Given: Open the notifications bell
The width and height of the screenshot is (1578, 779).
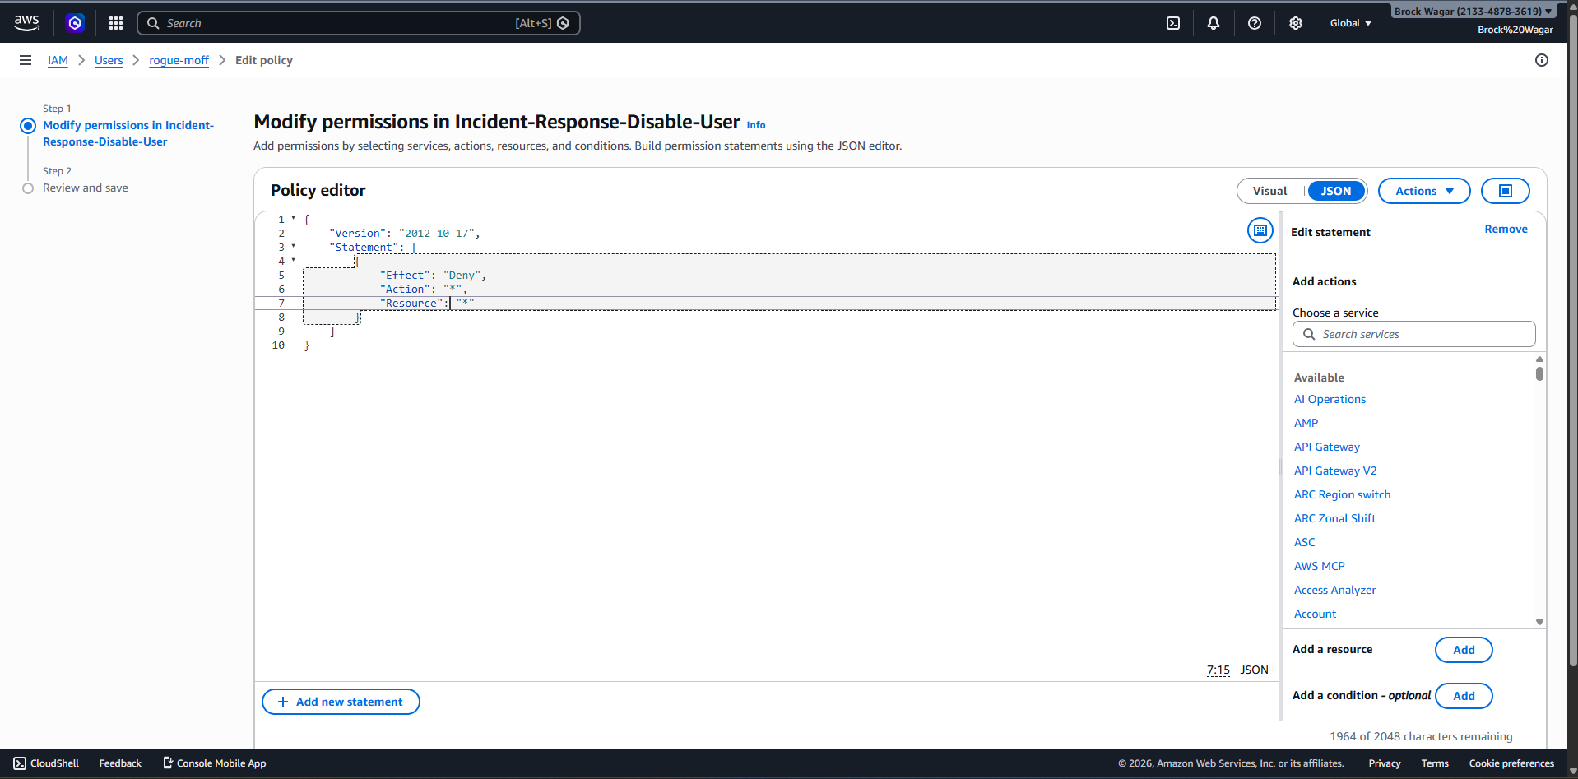Looking at the screenshot, I should coord(1214,22).
